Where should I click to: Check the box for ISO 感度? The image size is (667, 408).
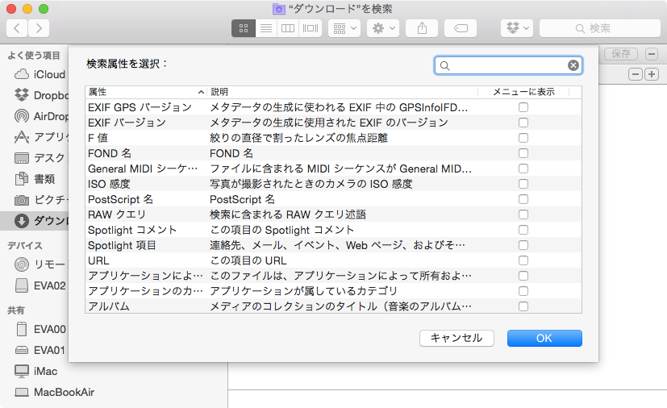click(x=523, y=184)
